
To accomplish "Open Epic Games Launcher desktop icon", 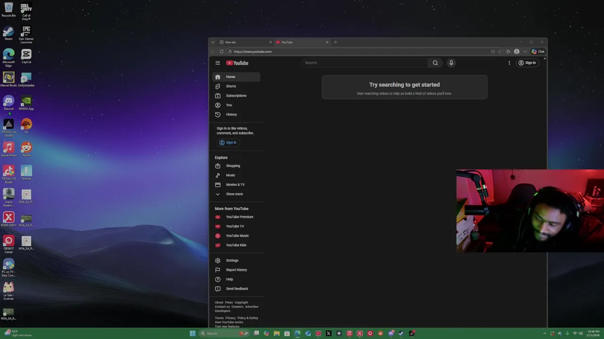I will tap(26, 35).
